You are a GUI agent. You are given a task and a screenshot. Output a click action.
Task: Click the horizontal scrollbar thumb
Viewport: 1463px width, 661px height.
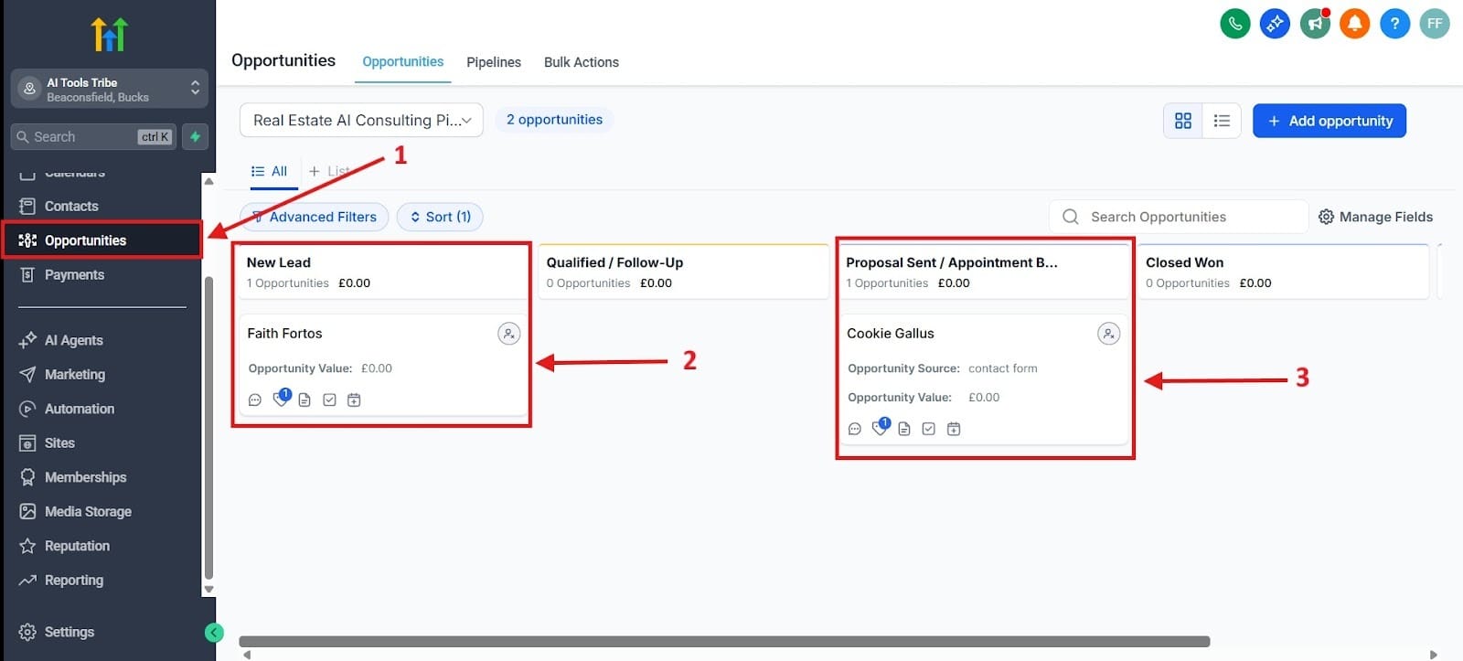tap(724, 642)
